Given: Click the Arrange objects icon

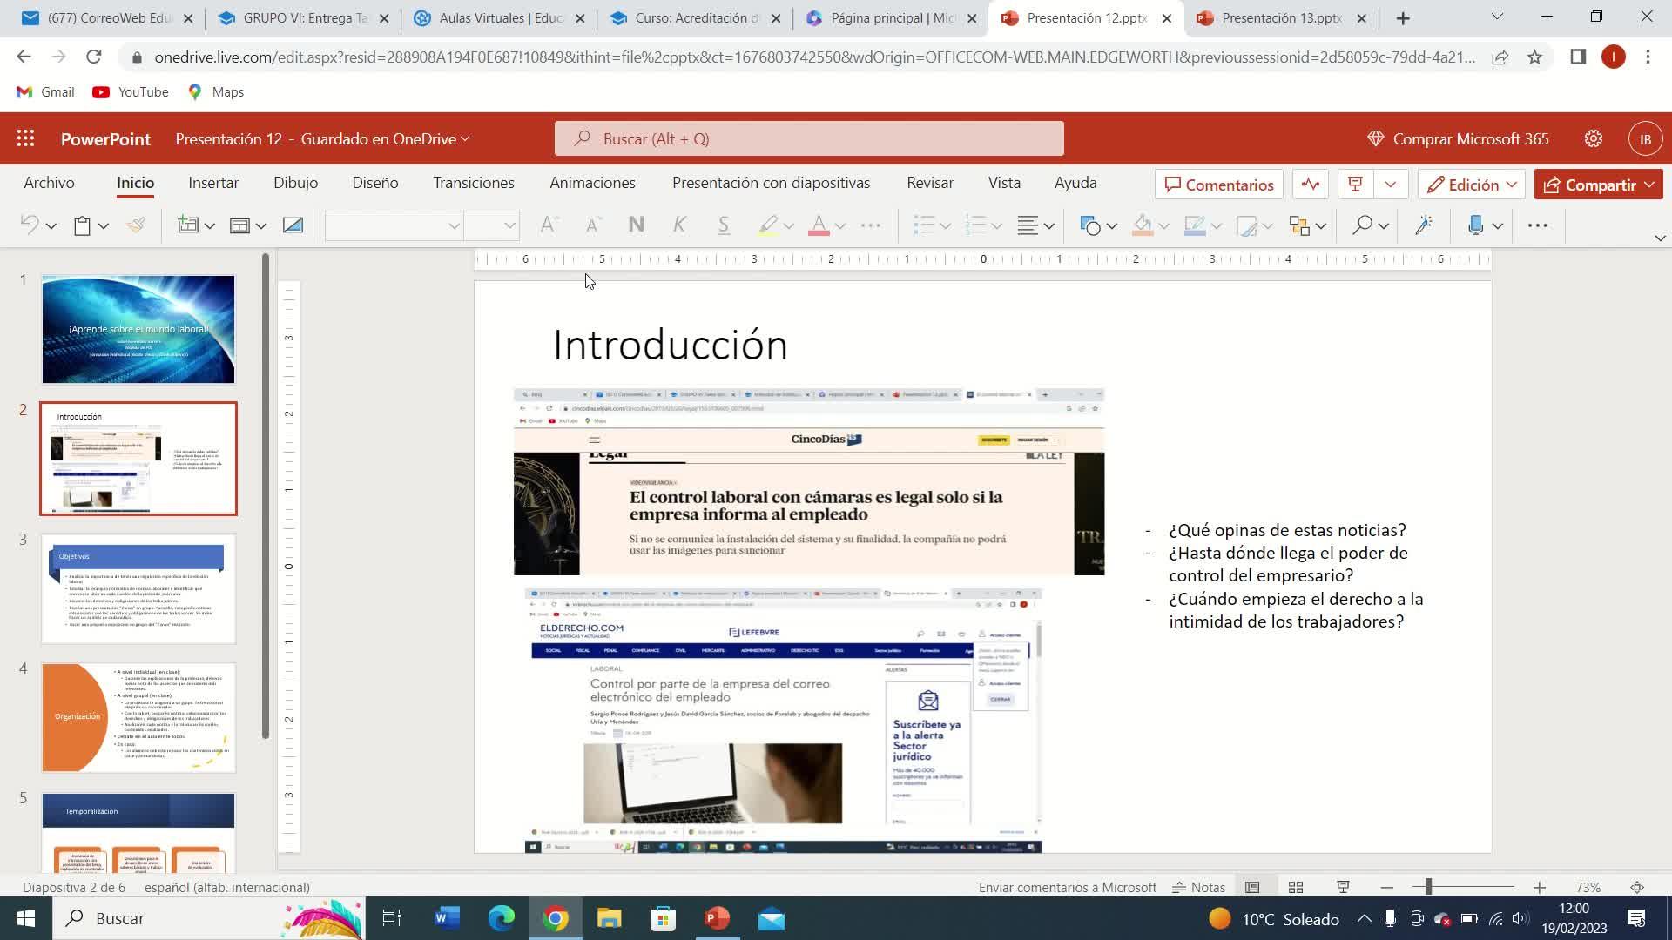Looking at the screenshot, I should click(1299, 225).
